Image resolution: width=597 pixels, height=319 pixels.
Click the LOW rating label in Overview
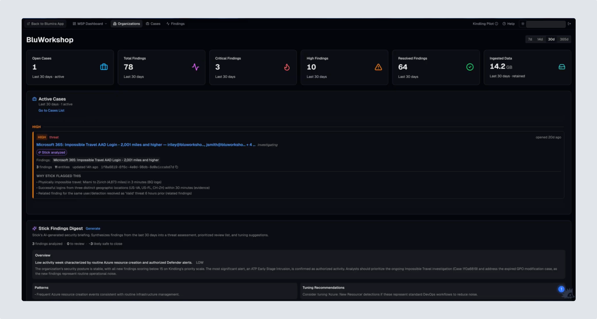(x=200, y=263)
